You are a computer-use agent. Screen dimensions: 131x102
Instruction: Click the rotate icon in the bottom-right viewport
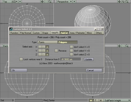(123, 46)
